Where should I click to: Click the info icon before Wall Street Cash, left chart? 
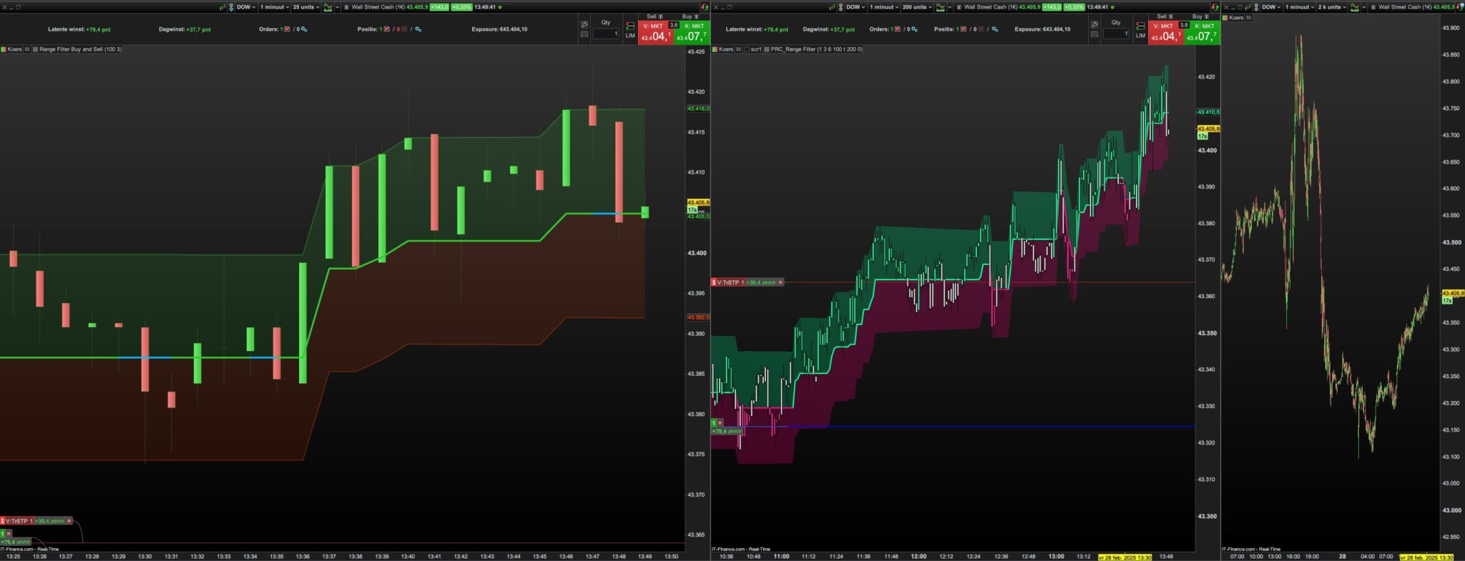coord(347,7)
